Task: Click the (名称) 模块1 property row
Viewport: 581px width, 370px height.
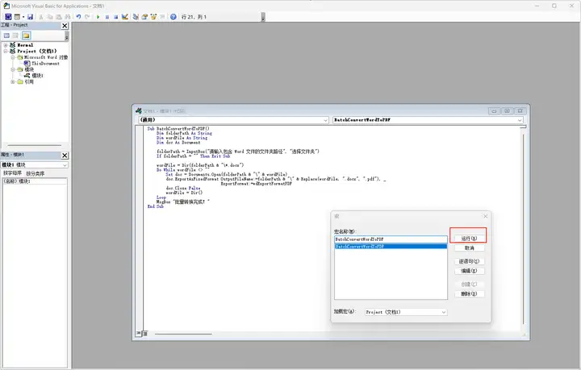Action: 35,181
